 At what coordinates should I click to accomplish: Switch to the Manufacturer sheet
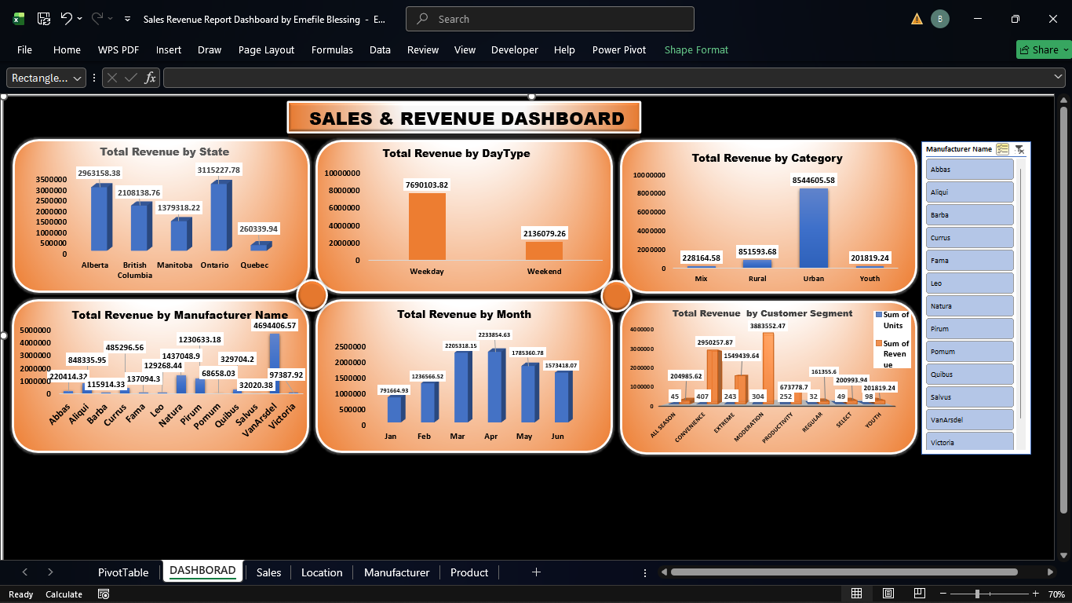396,572
